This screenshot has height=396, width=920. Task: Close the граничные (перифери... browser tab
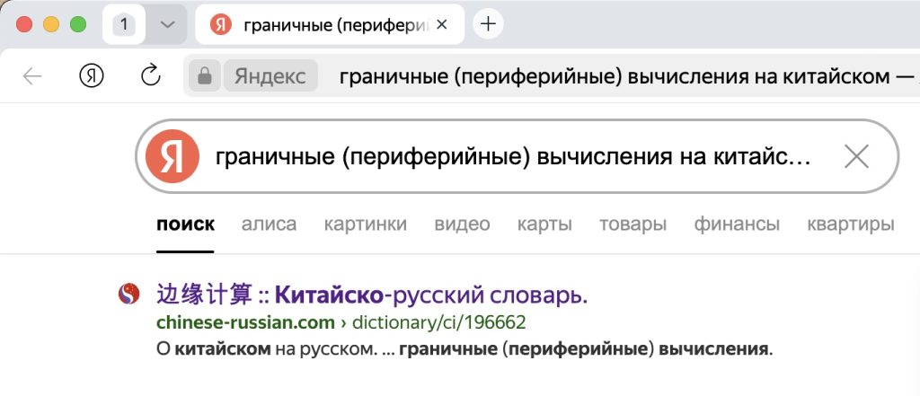(442, 24)
